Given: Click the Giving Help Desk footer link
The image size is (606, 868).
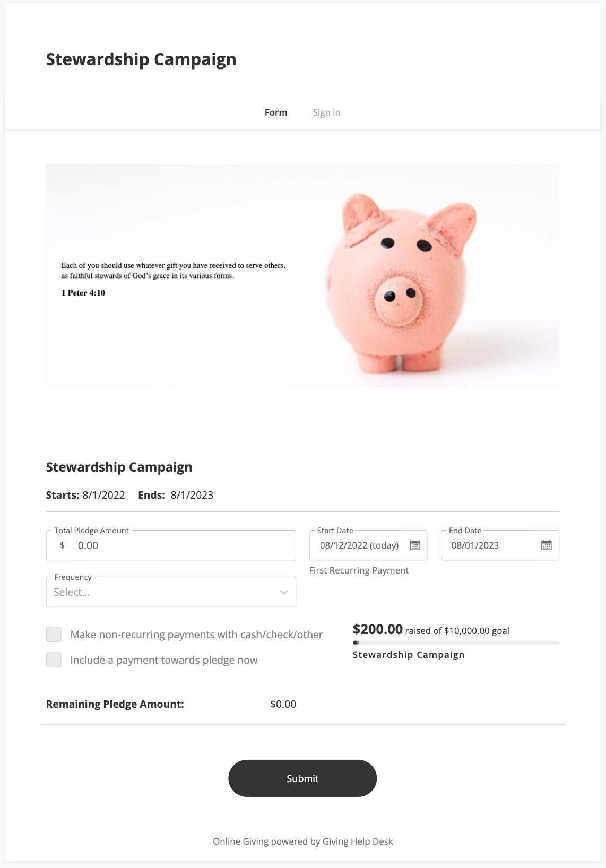Looking at the screenshot, I should point(358,841).
